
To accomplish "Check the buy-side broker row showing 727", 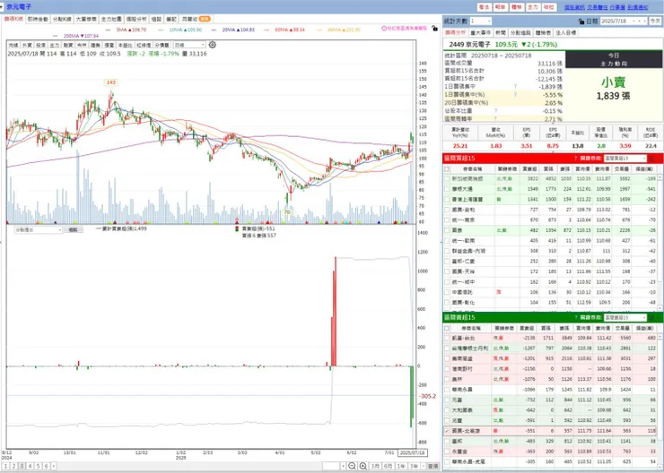I will coord(447,210).
